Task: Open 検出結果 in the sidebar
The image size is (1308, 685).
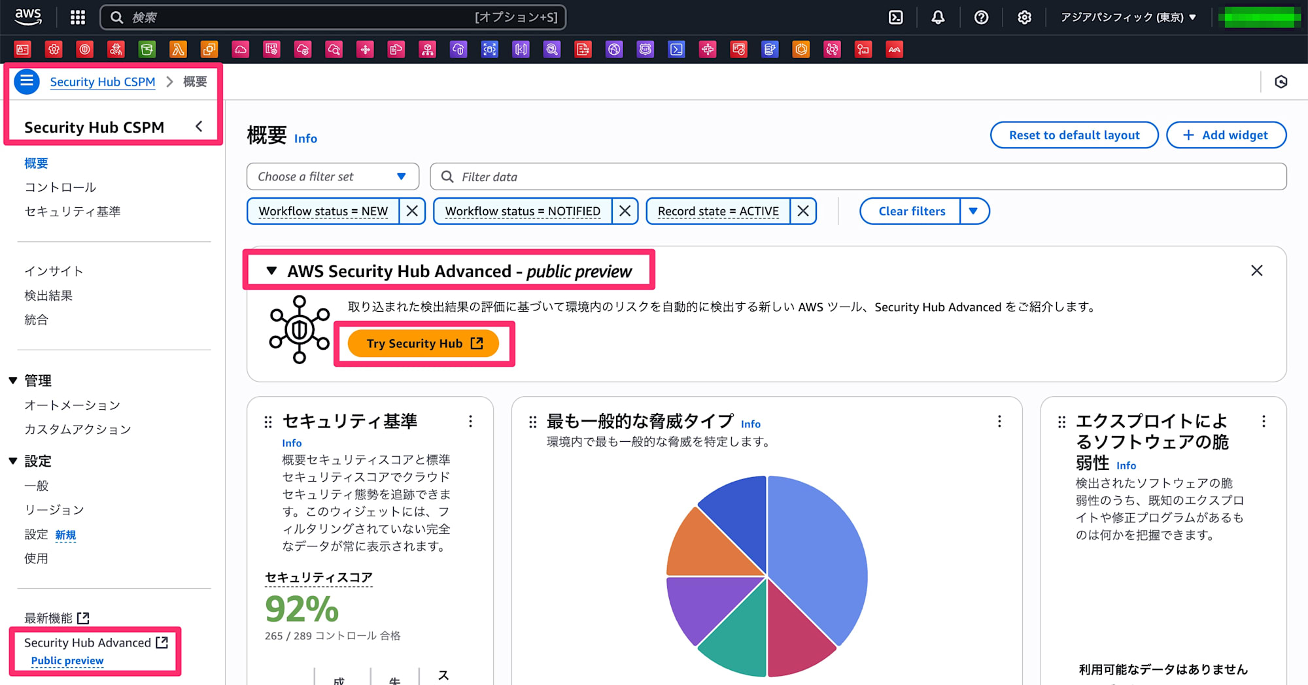Action: (x=48, y=295)
